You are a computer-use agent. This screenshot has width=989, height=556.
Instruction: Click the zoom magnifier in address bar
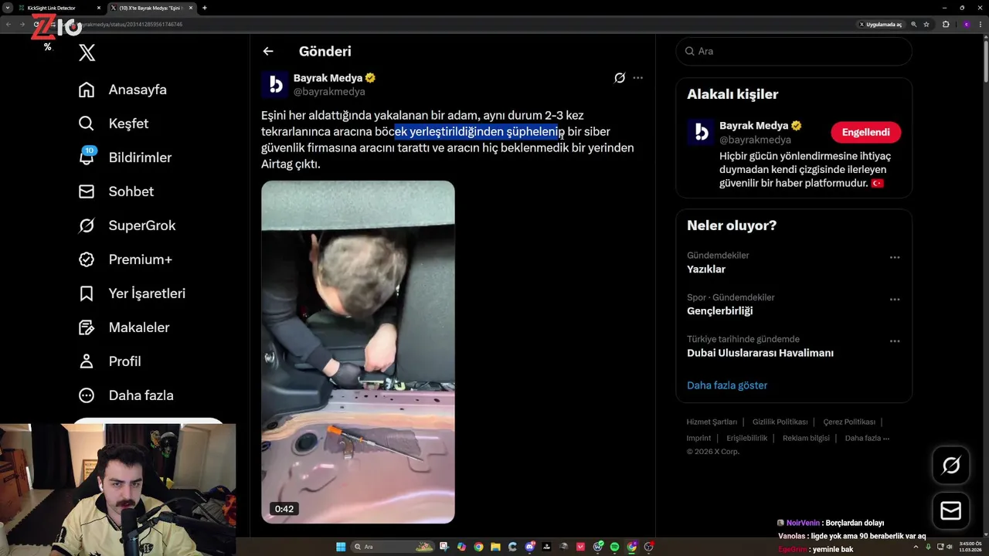point(913,25)
